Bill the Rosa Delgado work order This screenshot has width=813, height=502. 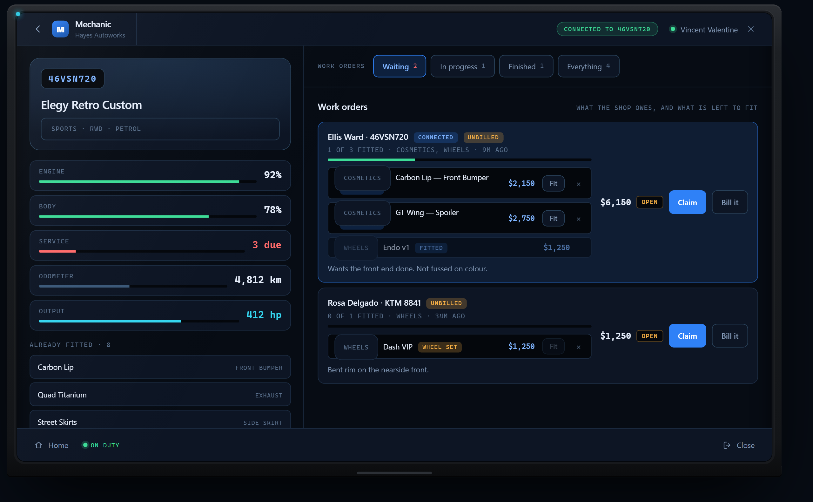pyautogui.click(x=730, y=336)
